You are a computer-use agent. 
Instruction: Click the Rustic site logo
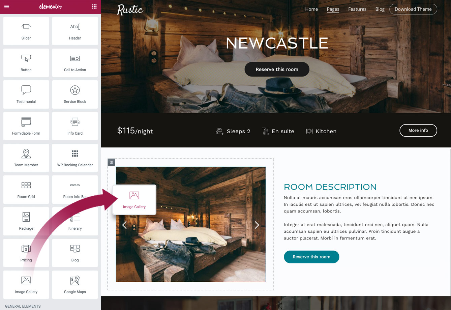coord(130,9)
